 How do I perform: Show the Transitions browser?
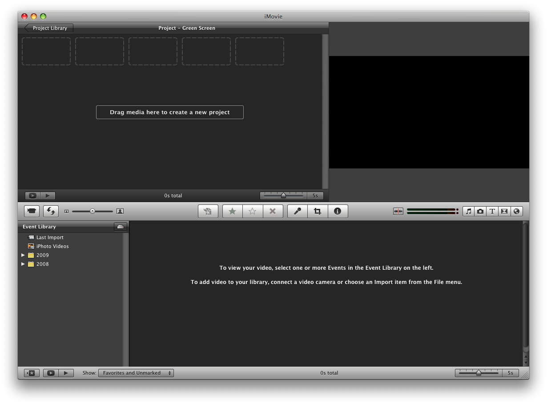point(504,212)
